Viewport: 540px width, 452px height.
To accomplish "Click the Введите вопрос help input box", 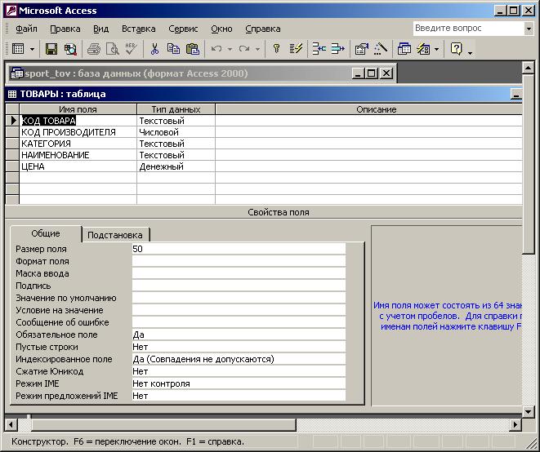I will pyautogui.click(x=468, y=29).
